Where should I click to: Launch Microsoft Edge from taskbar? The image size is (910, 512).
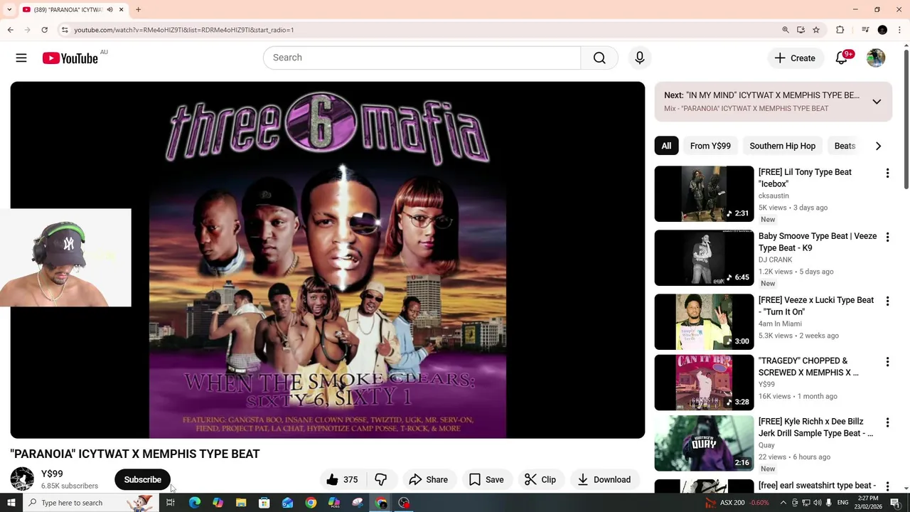point(194,503)
